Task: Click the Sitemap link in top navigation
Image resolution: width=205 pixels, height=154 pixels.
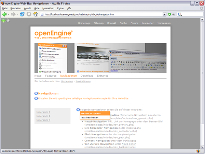Action: (98, 23)
